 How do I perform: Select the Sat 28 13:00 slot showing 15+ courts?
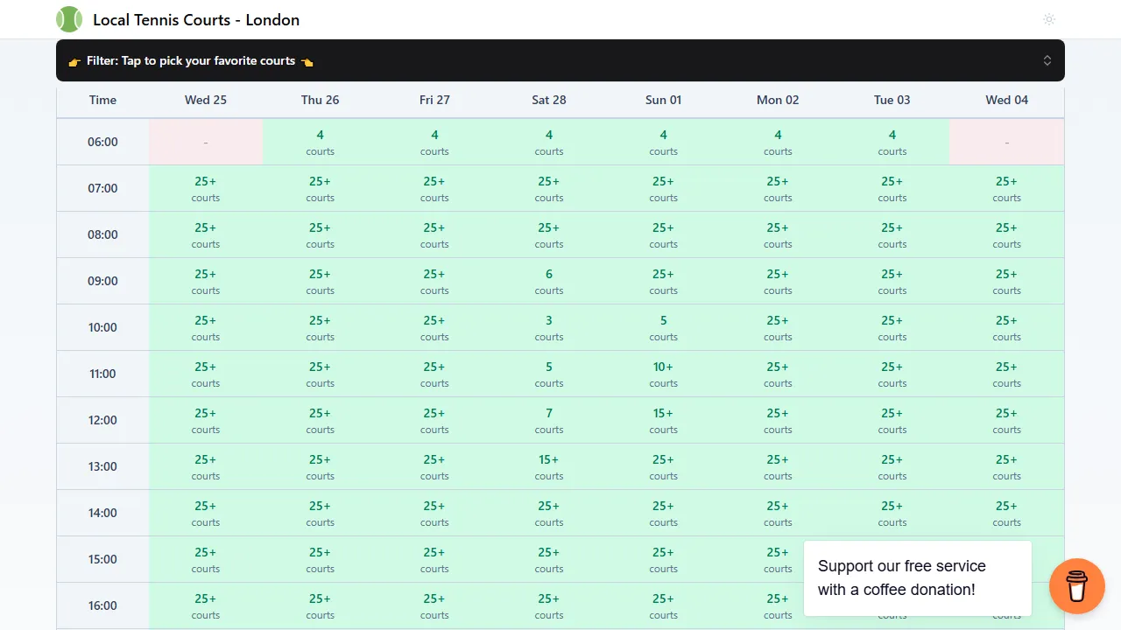pos(548,465)
